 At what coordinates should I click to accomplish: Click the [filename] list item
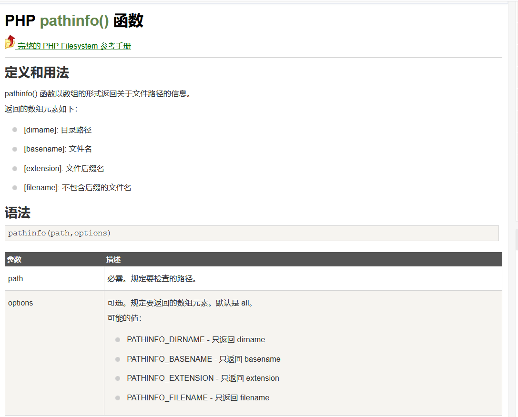tap(77, 188)
